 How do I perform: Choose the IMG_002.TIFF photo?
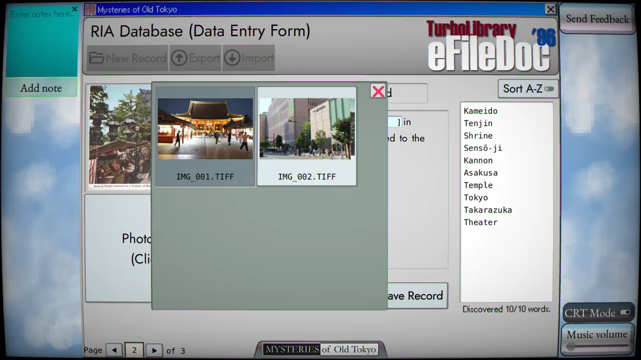[307, 136]
